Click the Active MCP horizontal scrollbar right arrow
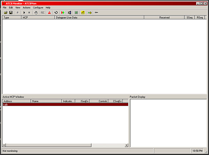Screen dimensions: 209x155 pos(126,145)
